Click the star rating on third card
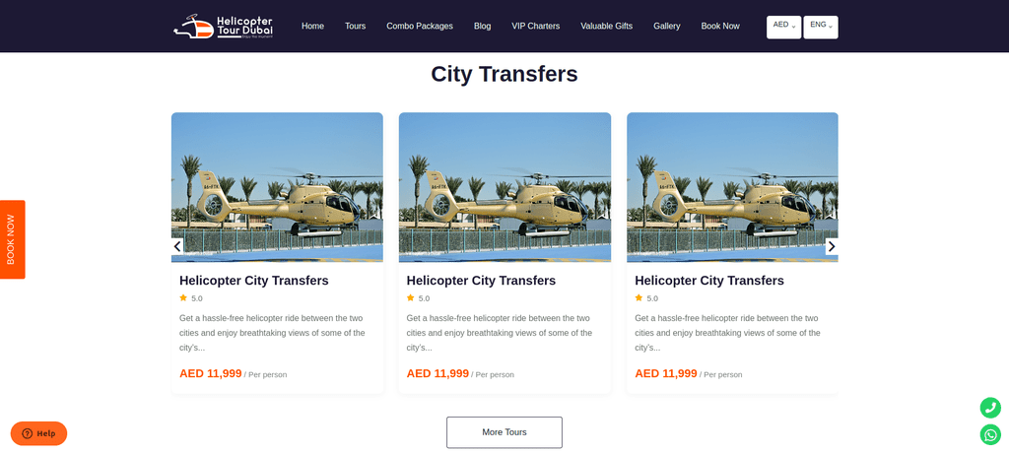1009x453 pixels. point(646,298)
